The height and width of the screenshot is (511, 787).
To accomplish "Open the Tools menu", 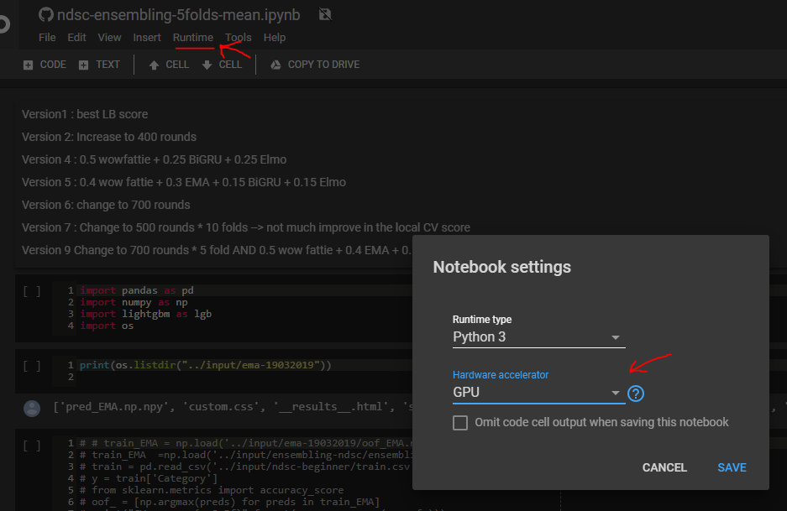I will pyautogui.click(x=238, y=37).
